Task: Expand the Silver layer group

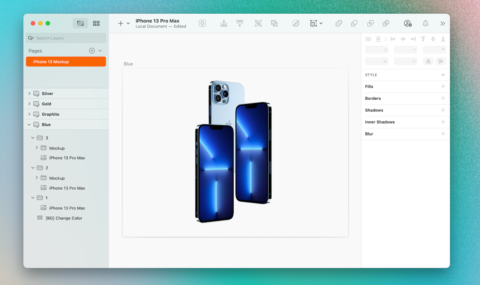Action: point(29,93)
